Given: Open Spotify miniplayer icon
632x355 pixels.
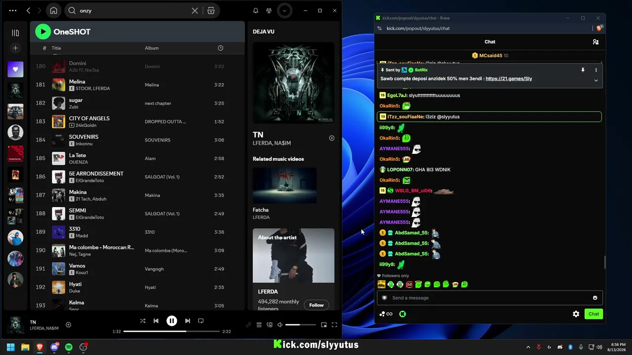Looking at the screenshot, I should [x=324, y=325].
